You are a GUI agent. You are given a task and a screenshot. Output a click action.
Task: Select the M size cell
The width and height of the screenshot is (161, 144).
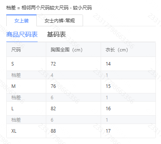click(26, 86)
